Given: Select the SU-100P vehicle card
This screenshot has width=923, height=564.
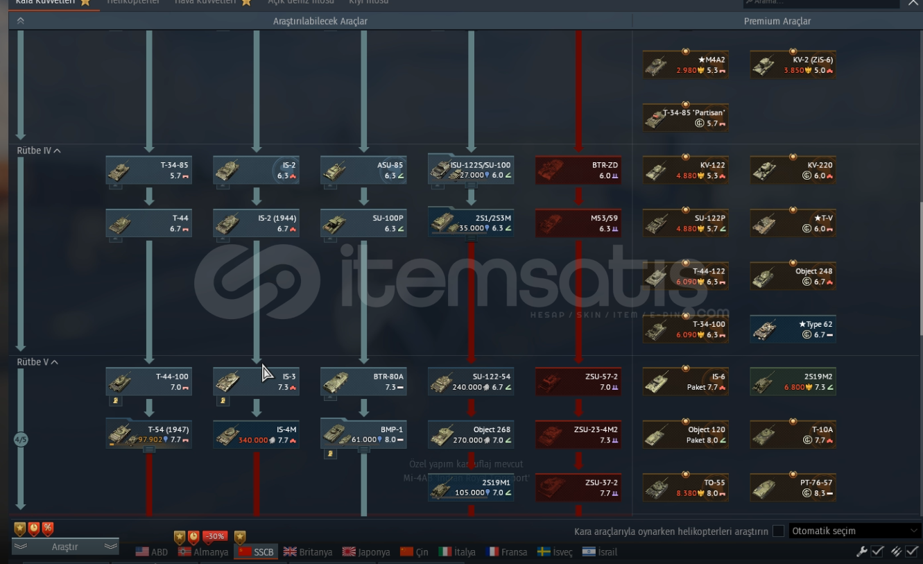Looking at the screenshot, I should point(364,223).
